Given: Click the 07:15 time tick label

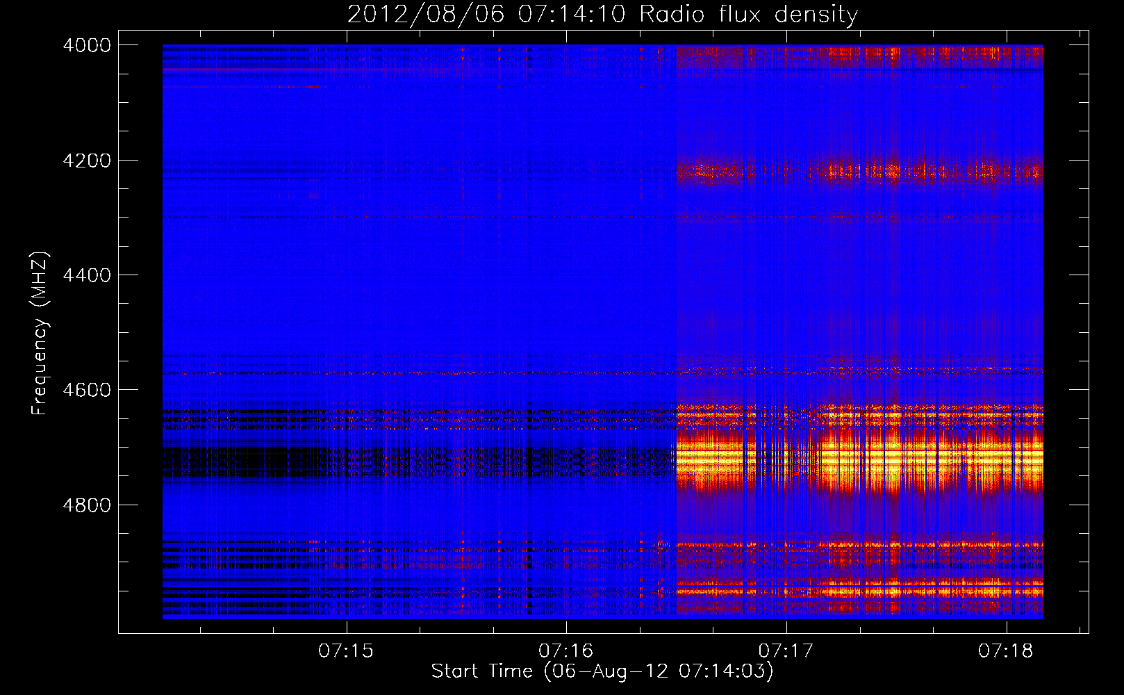Looking at the screenshot, I should 346,651.
